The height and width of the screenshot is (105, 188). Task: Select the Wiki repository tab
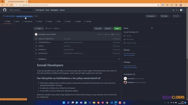[58, 21]
